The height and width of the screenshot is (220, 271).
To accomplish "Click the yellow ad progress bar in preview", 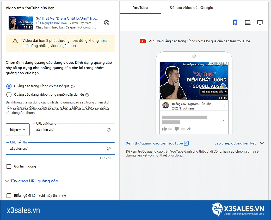I will tap(170, 100).
